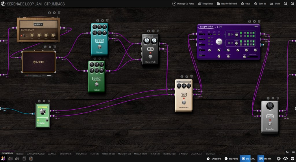This screenshot has height=162, width=296.
Task: Open LP3 MIDI Clock Source dropdown
Action: pyautogui.click(x=202, y=56)
